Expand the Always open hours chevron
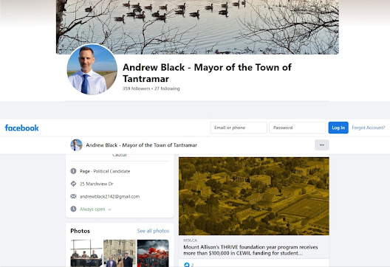The height and width of the screenshot is (267, 390). click(109, 209)
